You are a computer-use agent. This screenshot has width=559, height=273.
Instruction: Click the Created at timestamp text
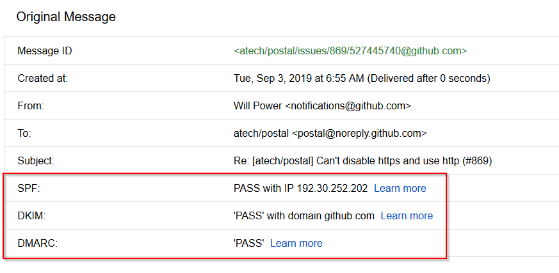point(362,78)
